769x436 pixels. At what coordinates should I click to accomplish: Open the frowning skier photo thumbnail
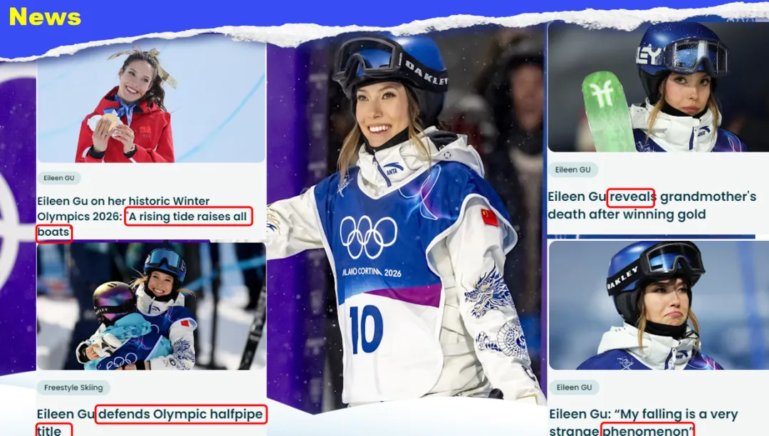tap(659, 305)
